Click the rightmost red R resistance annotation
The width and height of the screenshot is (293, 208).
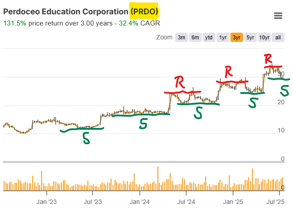(x=268, y=59)
